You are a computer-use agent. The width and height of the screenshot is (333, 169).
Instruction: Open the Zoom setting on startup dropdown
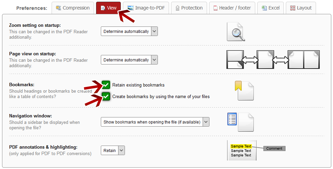(x=129, y=32)
